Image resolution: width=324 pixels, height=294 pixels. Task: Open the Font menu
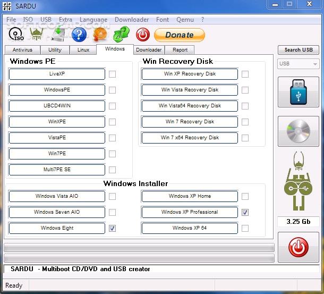163,20
